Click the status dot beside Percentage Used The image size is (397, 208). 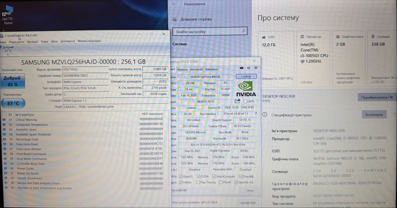click(4, 139)
